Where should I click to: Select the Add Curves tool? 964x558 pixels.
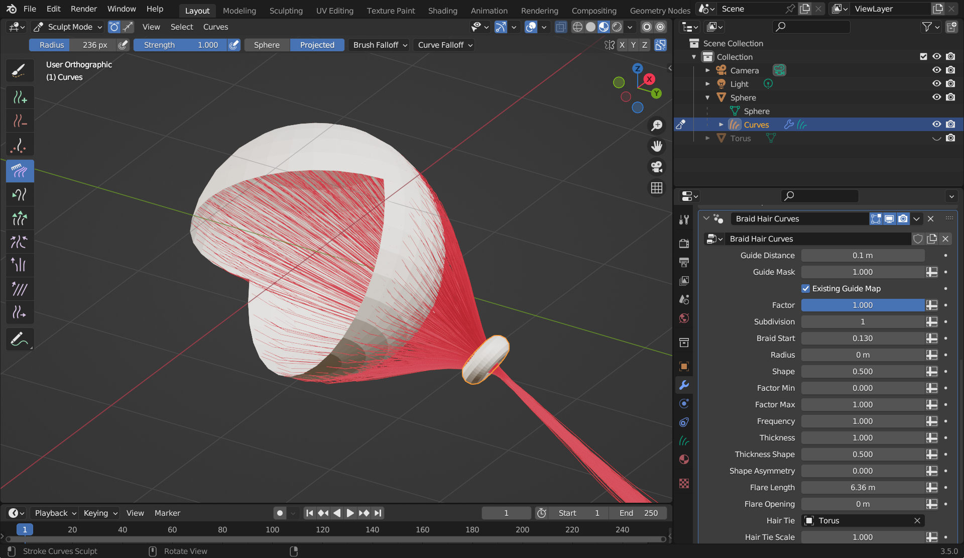pos(20,97)
